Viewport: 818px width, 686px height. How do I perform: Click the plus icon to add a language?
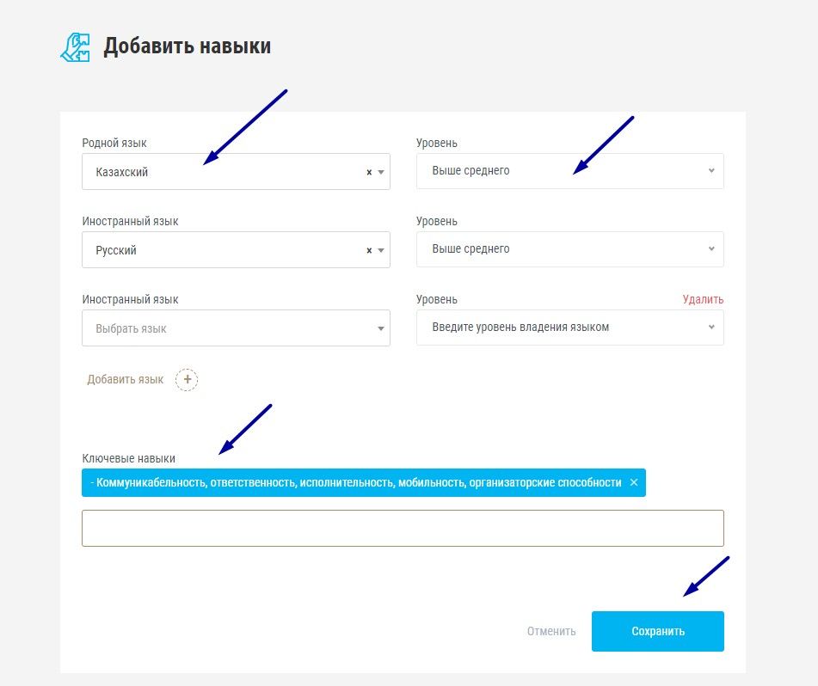pos(187,379)
